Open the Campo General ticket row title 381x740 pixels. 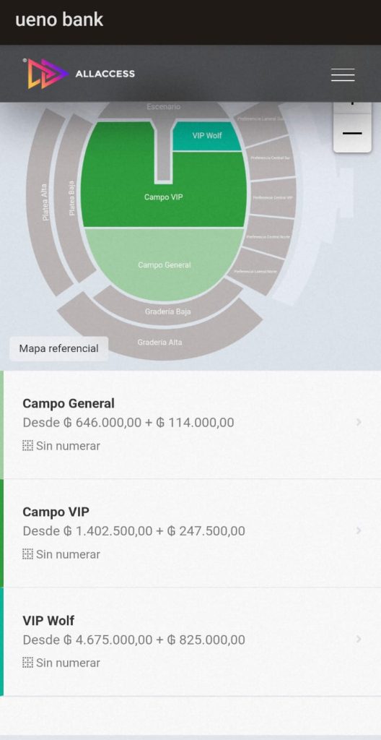[x=69, y=403]
